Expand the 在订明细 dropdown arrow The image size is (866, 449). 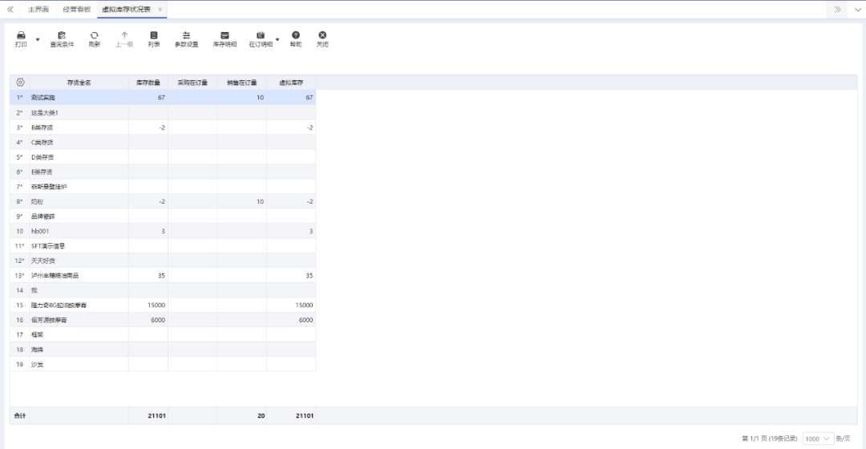click(x=277, y=39)
